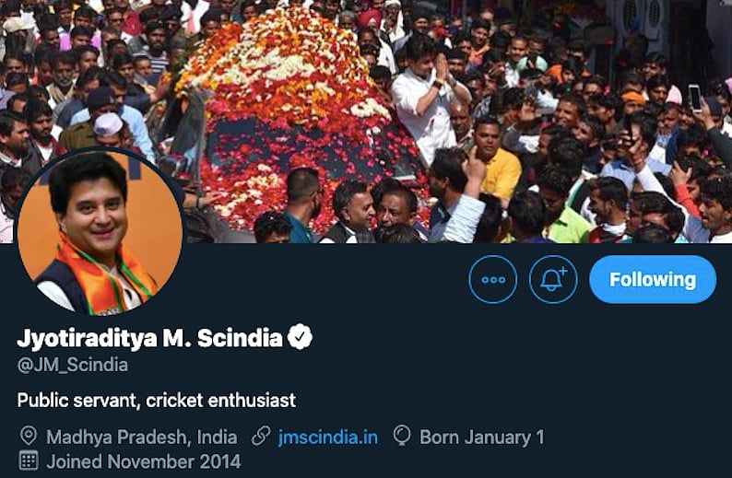Click the blue Following button
Screen dimensions: 732x478
(x=653, y=279)
